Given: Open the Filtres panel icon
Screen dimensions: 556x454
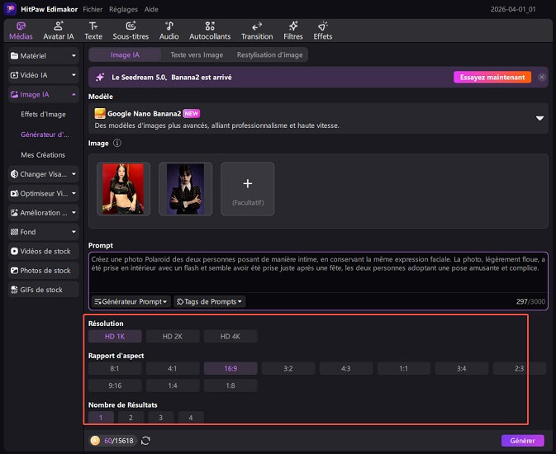Looking at the screenshot, I should pyautogui.click(x=292, y=31).
